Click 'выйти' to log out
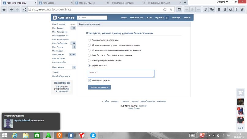This screenshot has height=139, width=247. 187,18
